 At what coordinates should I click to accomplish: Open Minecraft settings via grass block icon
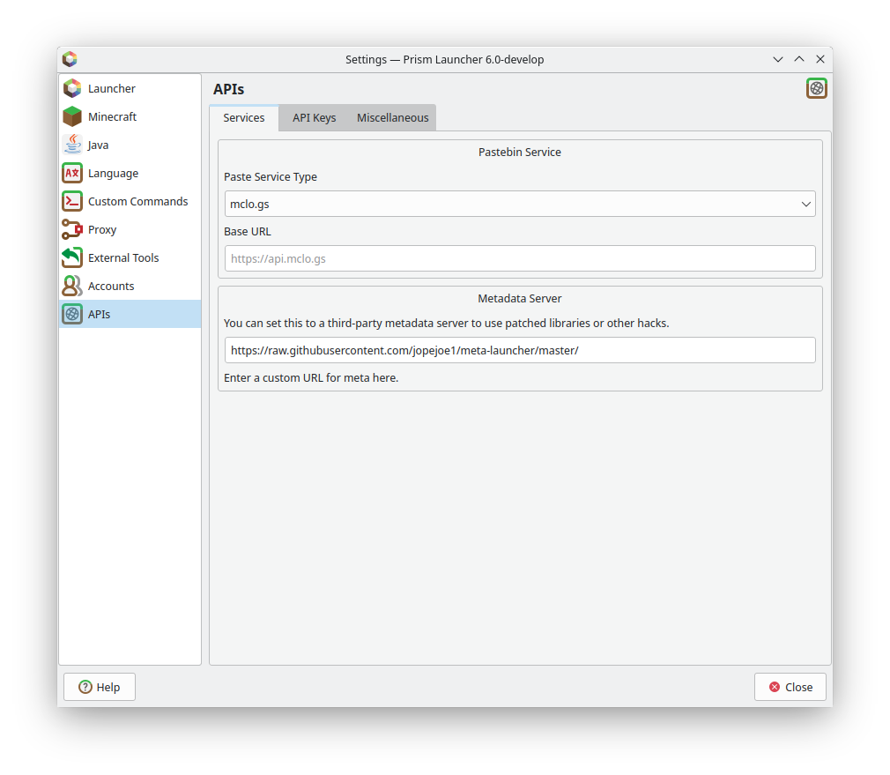pos(71,116)
